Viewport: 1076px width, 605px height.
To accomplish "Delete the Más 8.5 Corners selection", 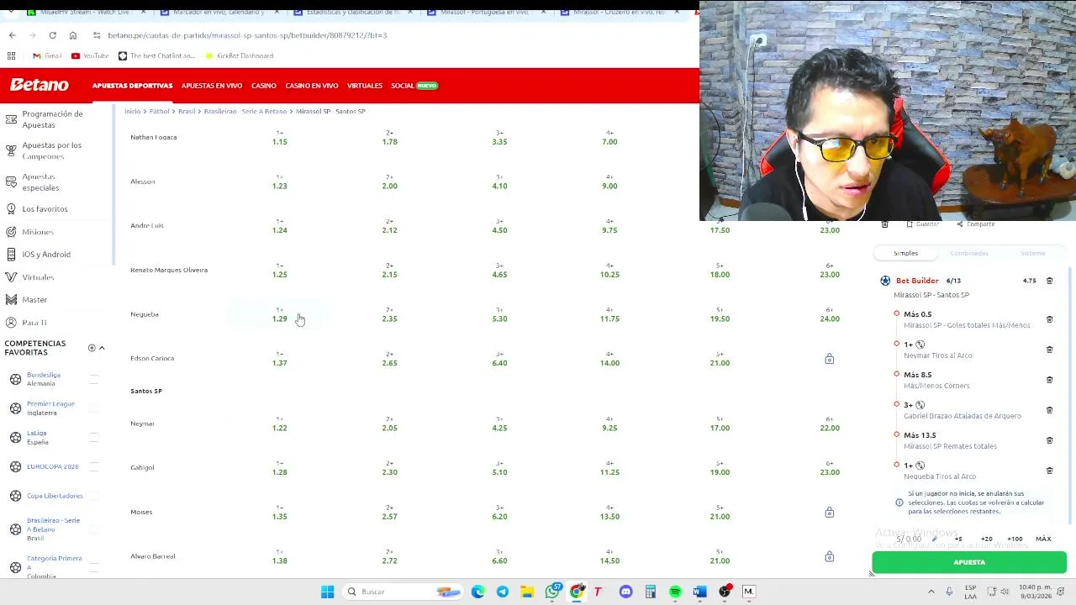I will [1049, 380].
